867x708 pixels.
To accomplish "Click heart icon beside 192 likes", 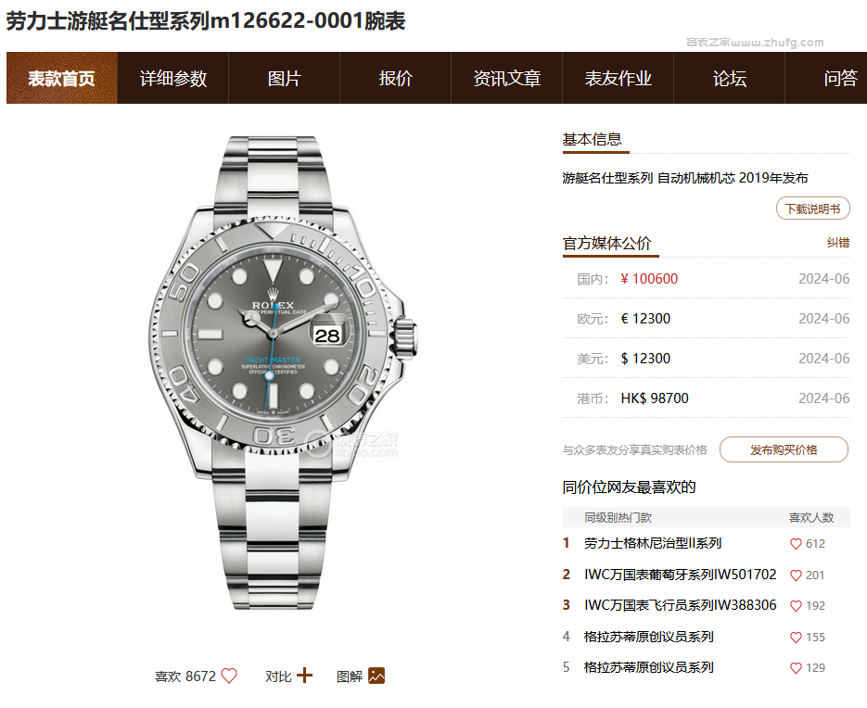I will pos(796,606).
